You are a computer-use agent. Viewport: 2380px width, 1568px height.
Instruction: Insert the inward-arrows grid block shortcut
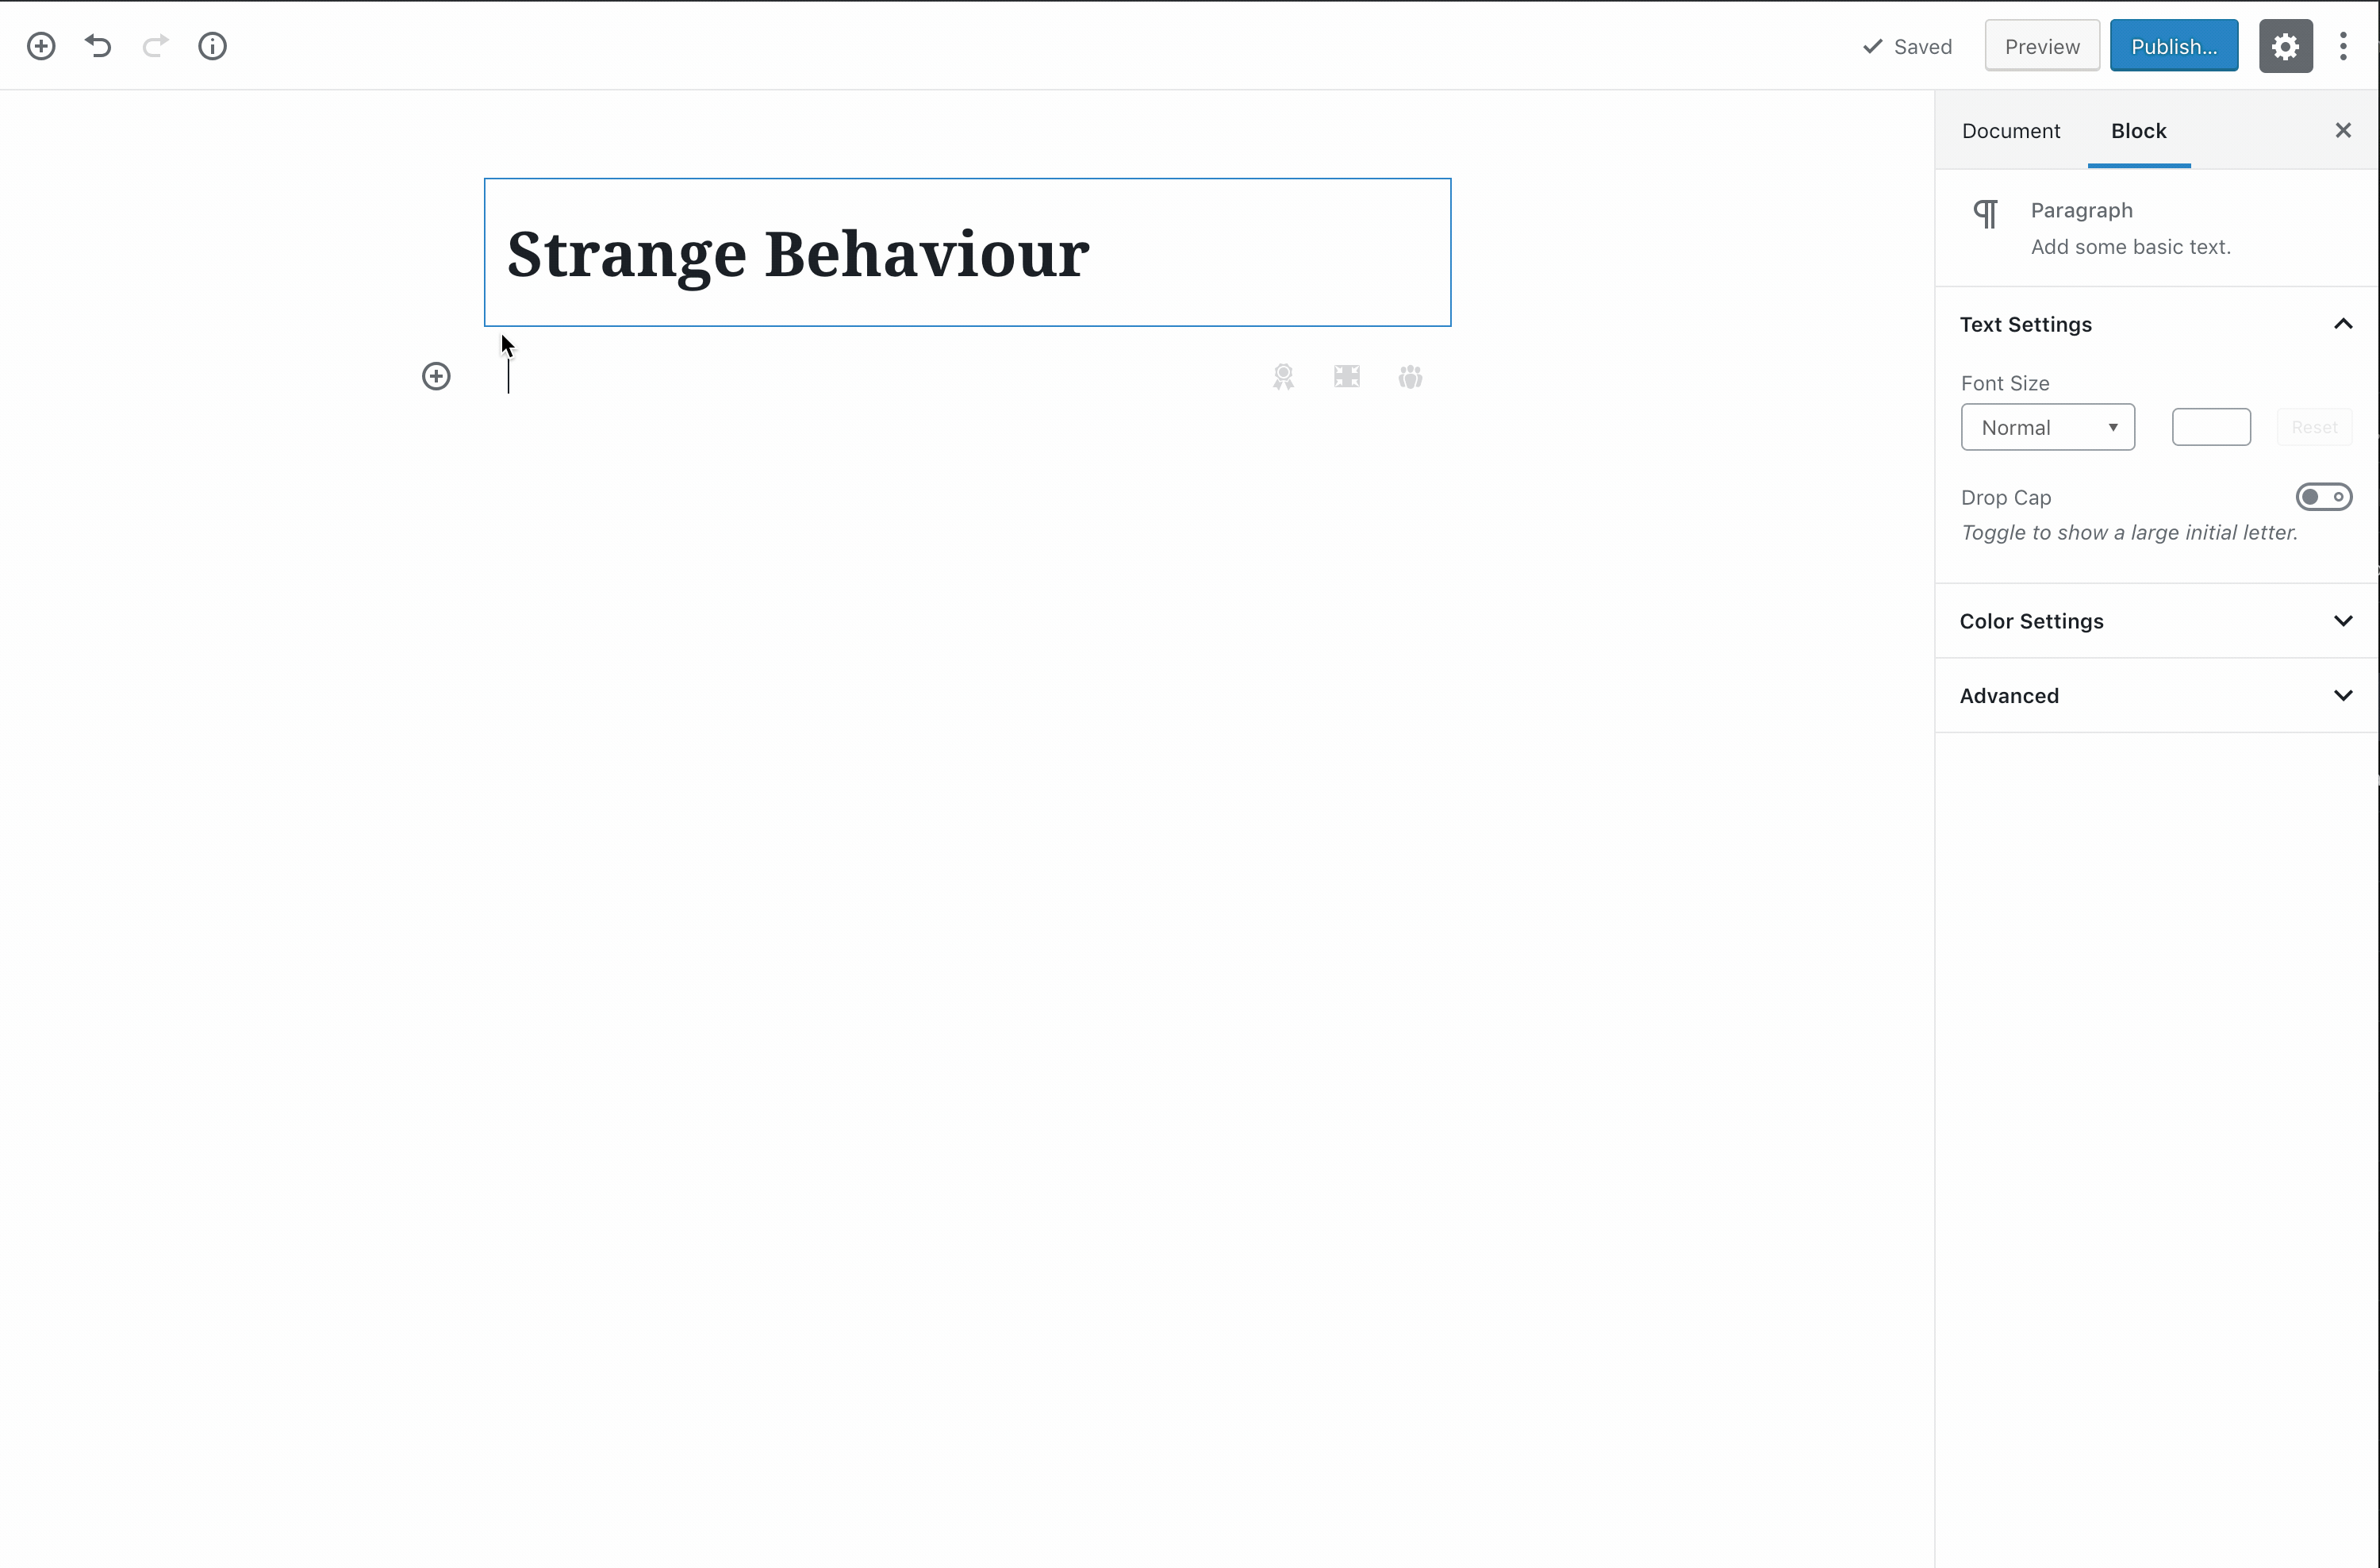(1347, 377)
